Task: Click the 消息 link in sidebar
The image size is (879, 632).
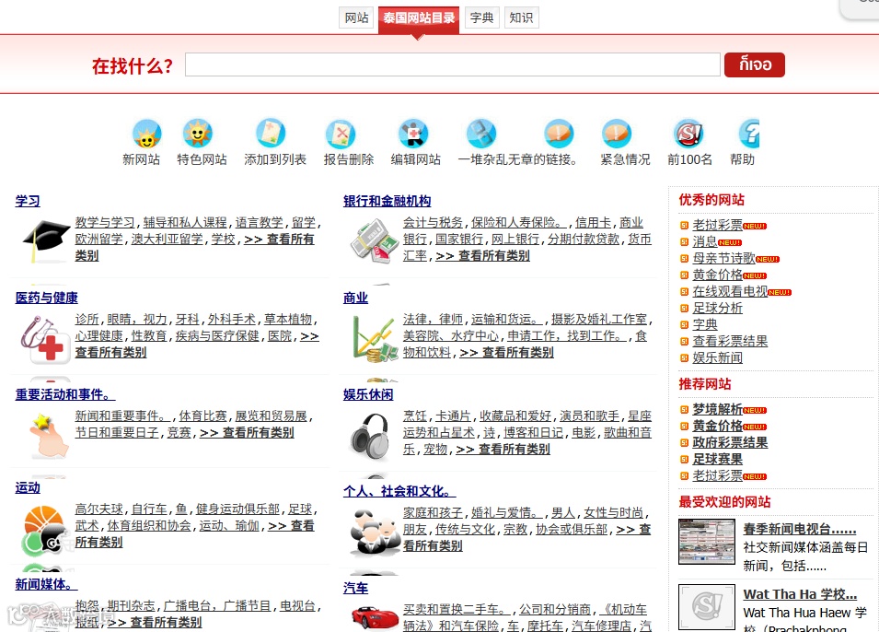Action: (705, 242)
